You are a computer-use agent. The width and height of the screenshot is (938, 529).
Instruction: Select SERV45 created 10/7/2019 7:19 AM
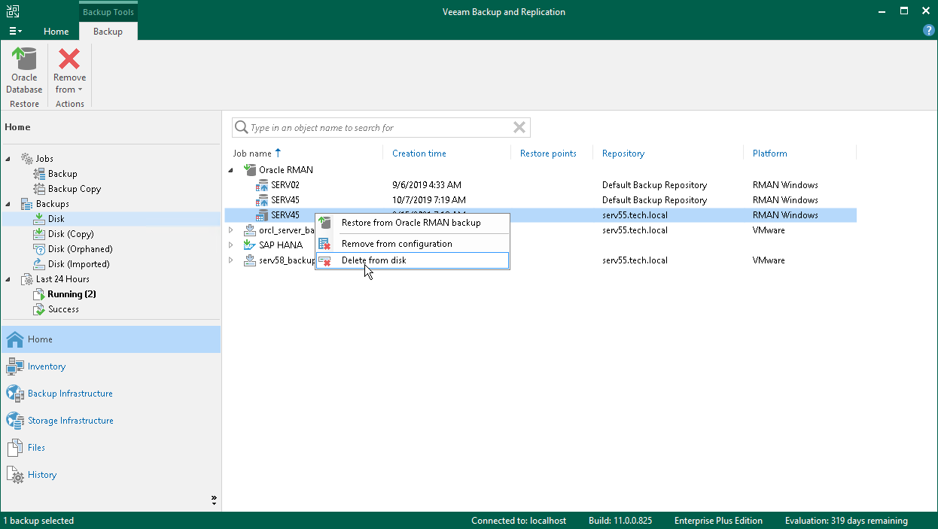[x=541, y=200]
